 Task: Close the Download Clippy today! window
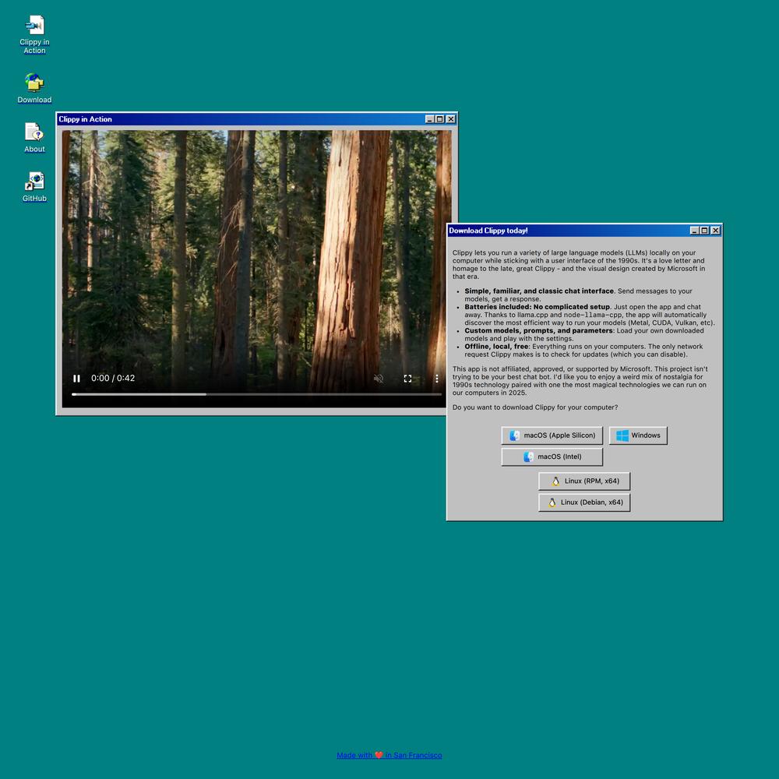coord(715,231)
